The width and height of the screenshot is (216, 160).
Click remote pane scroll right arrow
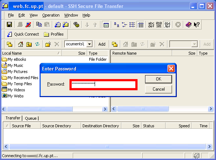point(211,109)
